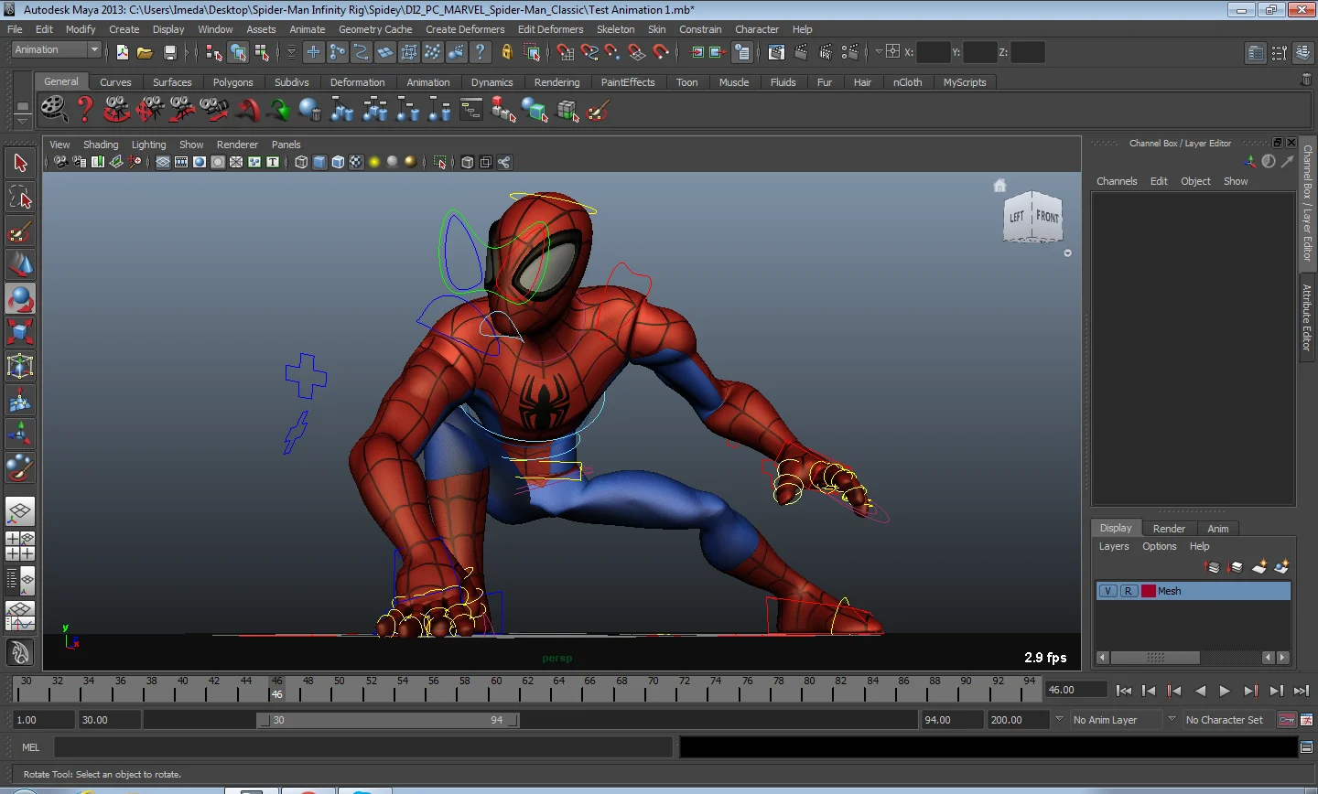Toggle the viewport grid display icon
The width and height of the screenshot is (1318, 794).
tap(163, 163)
